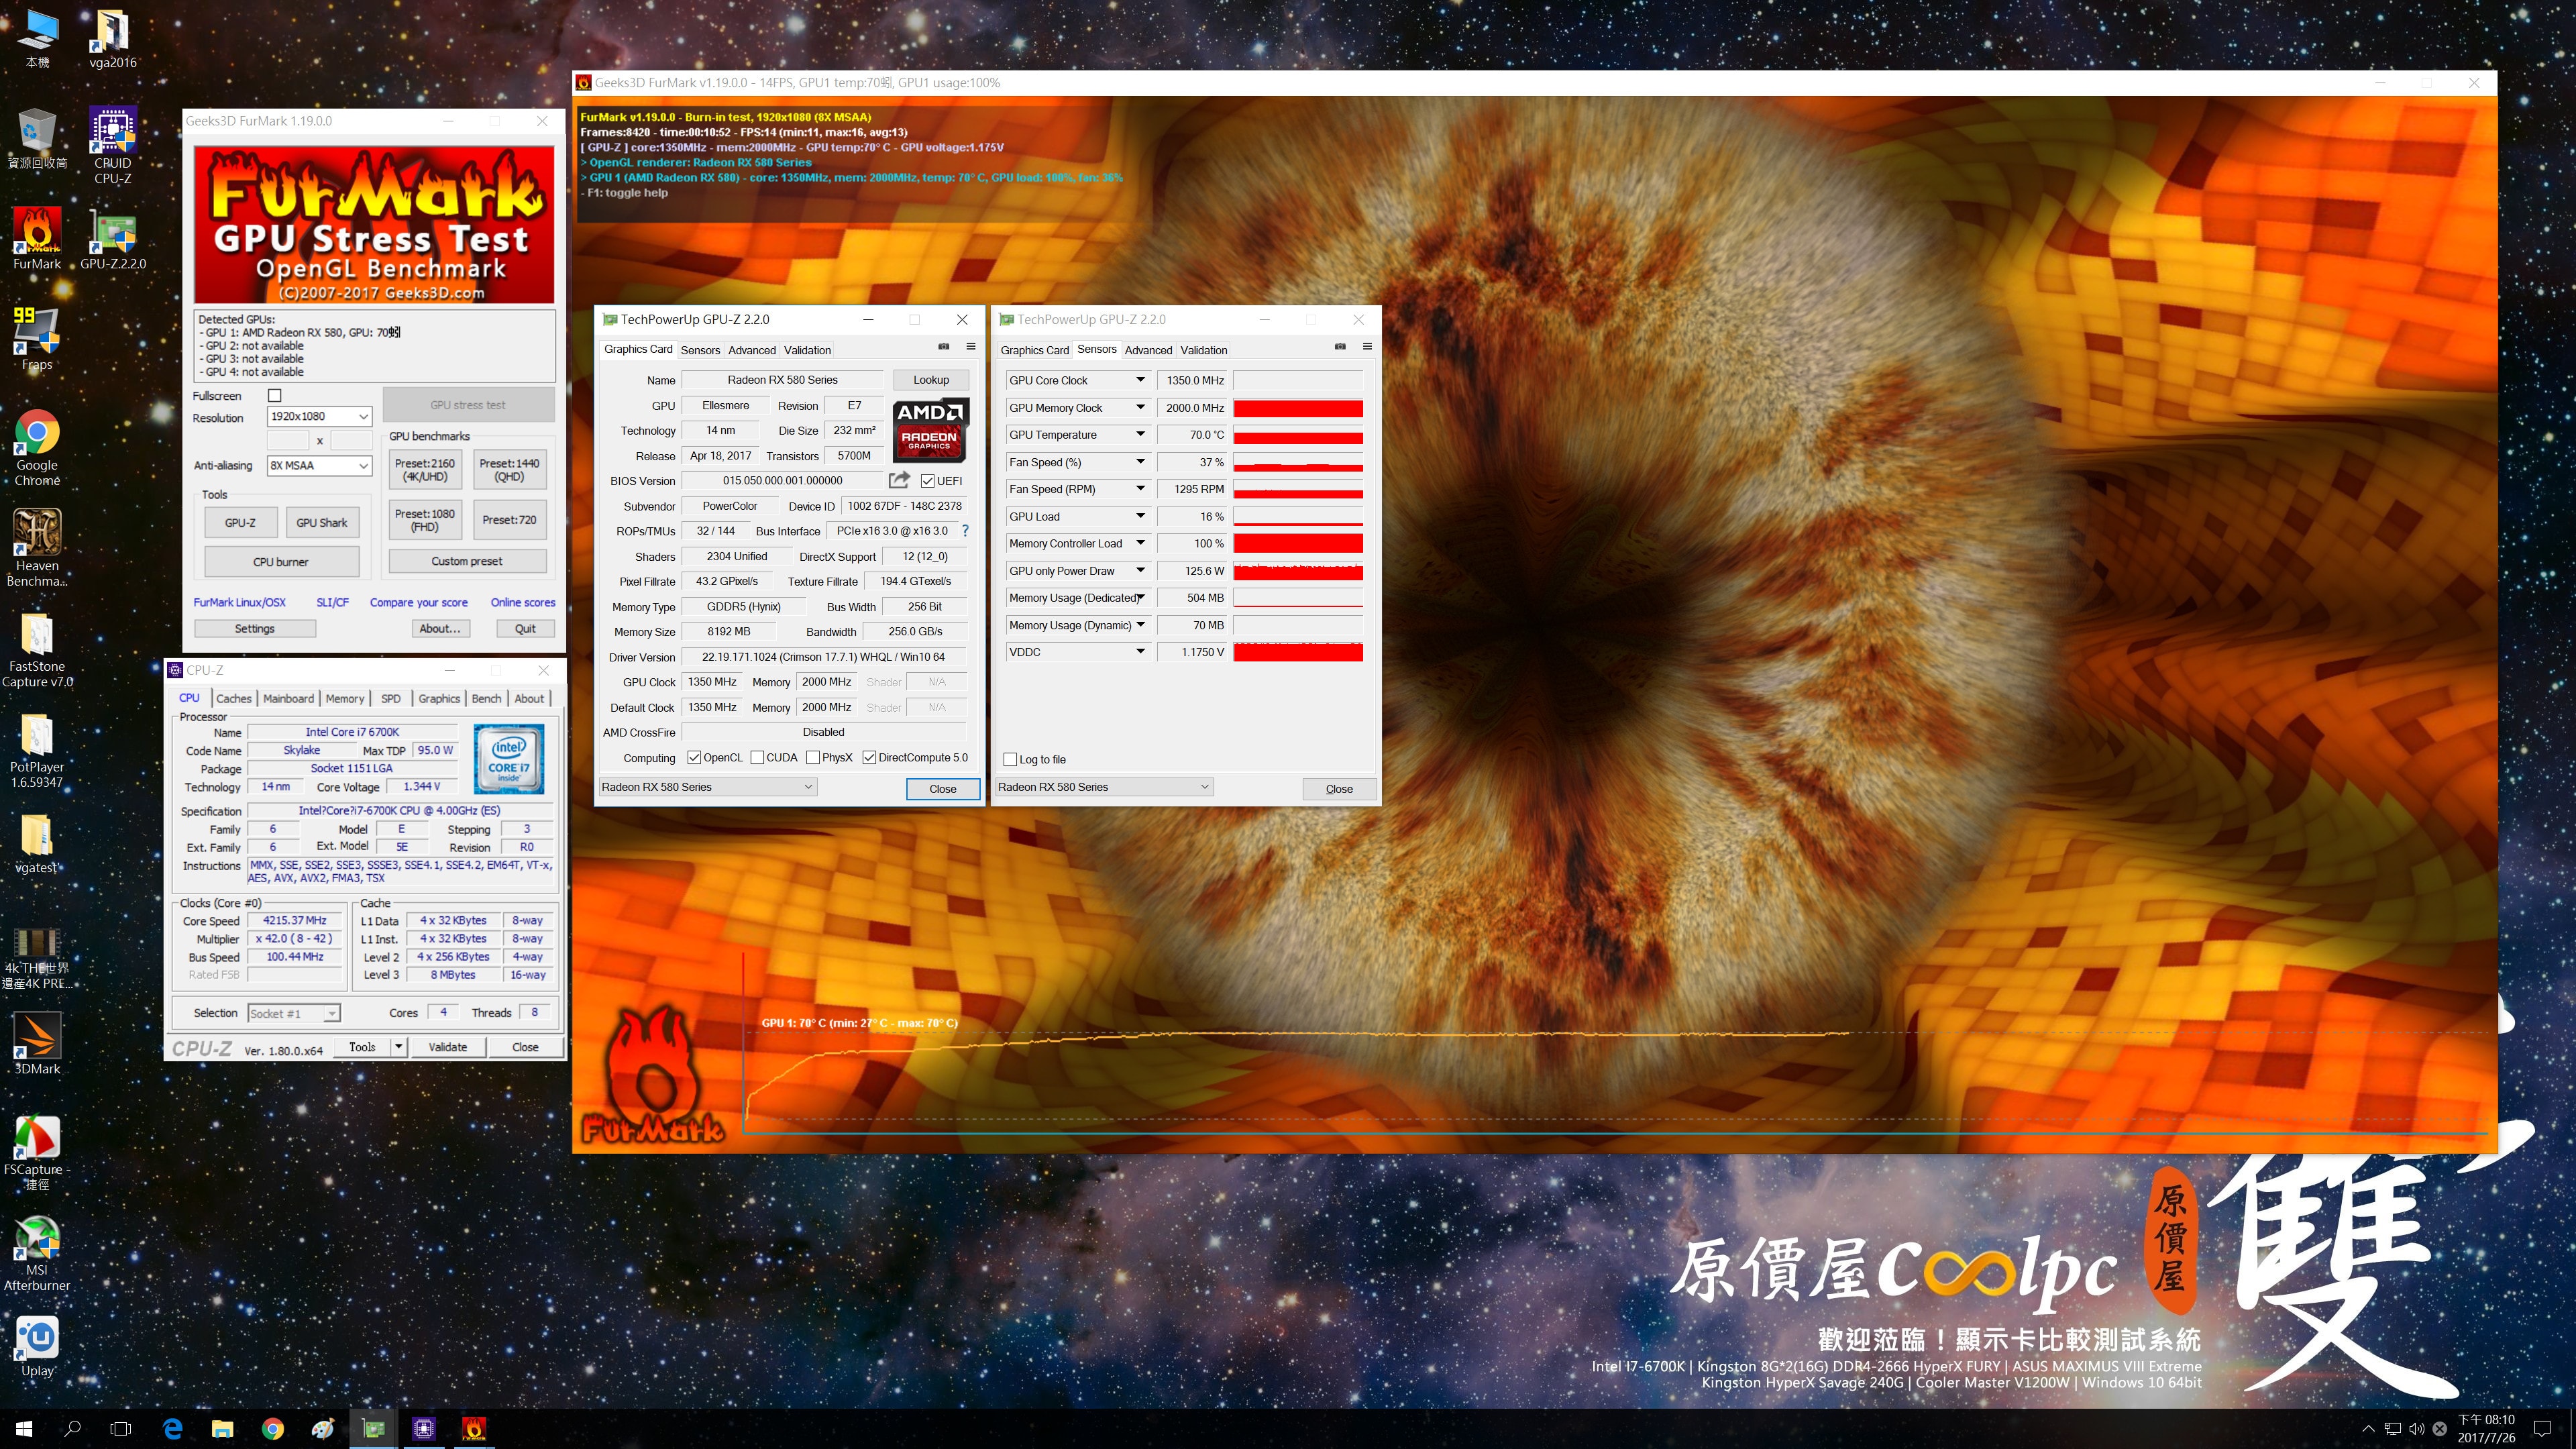The image size is (2576, 1449).
Task: Open the vga2016 desktop shortcut
Action: pos(113,38)
